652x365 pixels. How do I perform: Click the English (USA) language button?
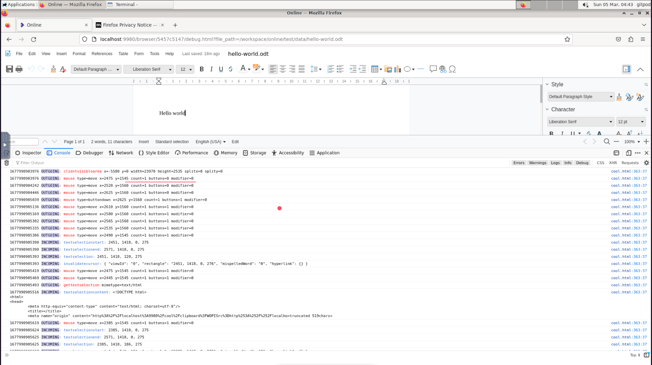pyautogui.click(x=210, y=142)
